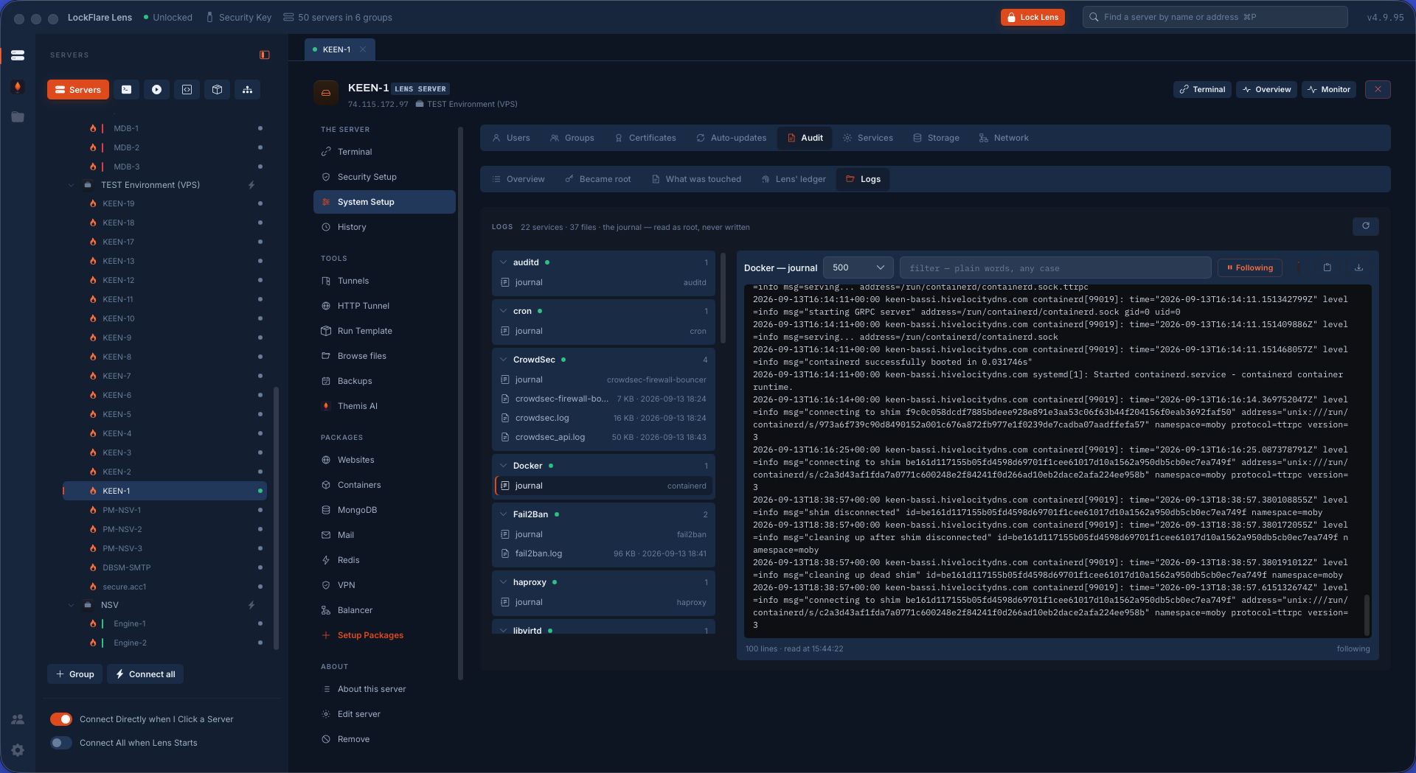
Task: Open the Became root audit sub-tab
Action: pyautogui.click(x=597, y=179)
